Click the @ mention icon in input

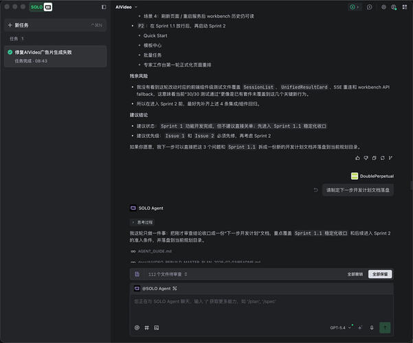tap(137, 327)
